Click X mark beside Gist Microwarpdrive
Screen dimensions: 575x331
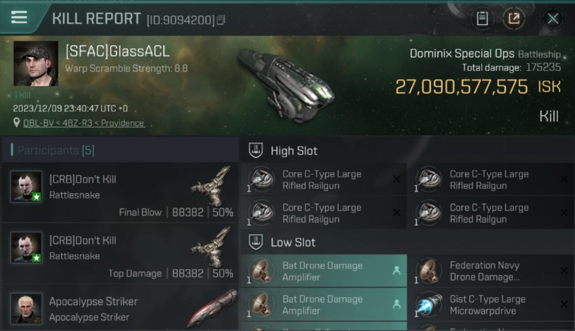coord(564,304)
